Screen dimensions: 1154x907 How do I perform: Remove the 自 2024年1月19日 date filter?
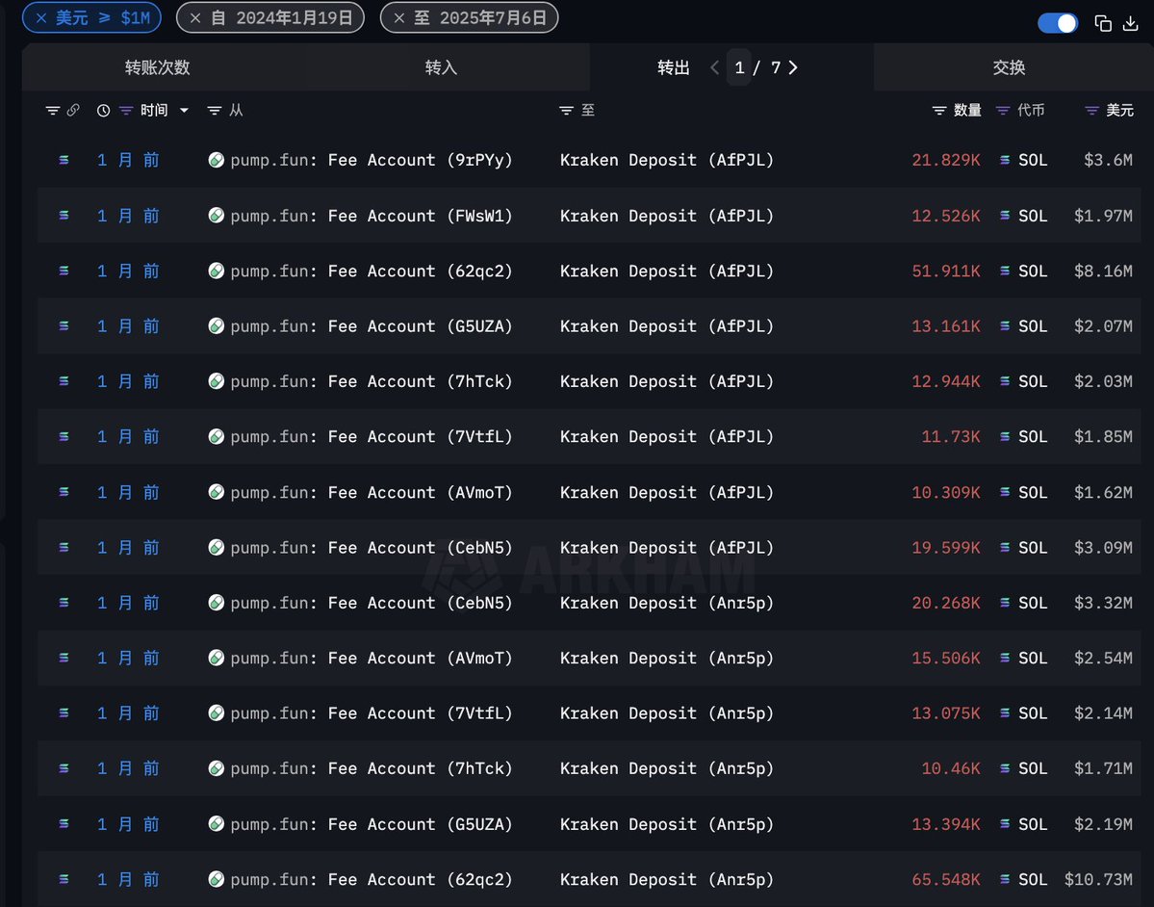coord(195,17)
